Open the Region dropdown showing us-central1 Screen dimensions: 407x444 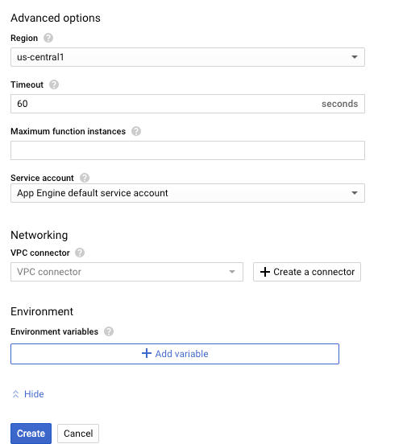[x=188, y=57]
